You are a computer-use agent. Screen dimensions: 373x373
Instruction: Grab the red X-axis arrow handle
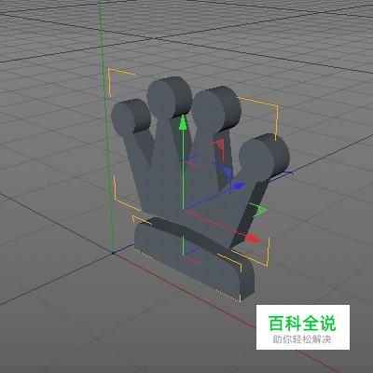254,239
